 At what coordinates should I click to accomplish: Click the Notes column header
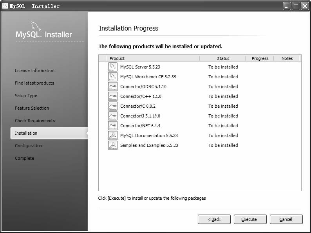287,58
